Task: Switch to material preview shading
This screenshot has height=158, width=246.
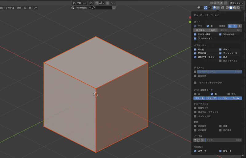Action: click(x=234, y=8)
